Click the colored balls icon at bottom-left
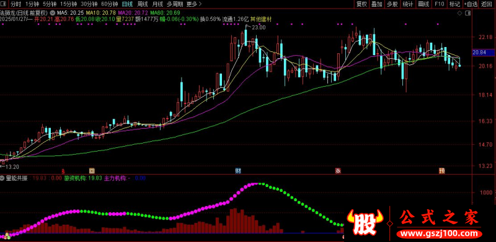The width and height of the screenshot is (496, 242). [x=7, y=236]
